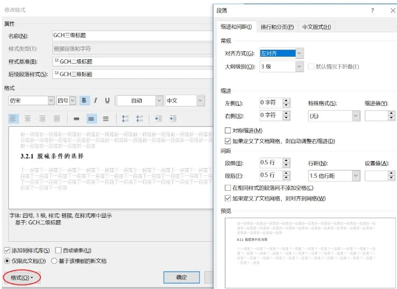The width and height of the screenshot is (397, 289).
Task: Apply left alignment icon in format toolbar
Action: (13, 118)
